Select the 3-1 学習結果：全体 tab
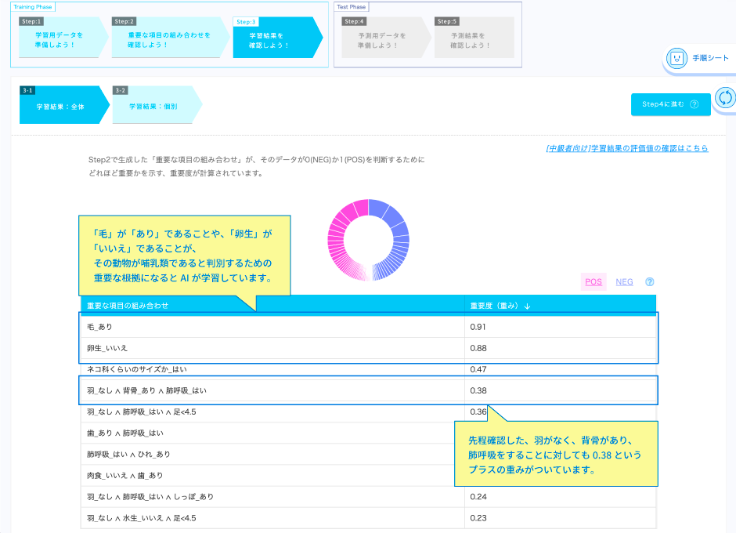The image size is (736, 533). [x=64, y=105]
